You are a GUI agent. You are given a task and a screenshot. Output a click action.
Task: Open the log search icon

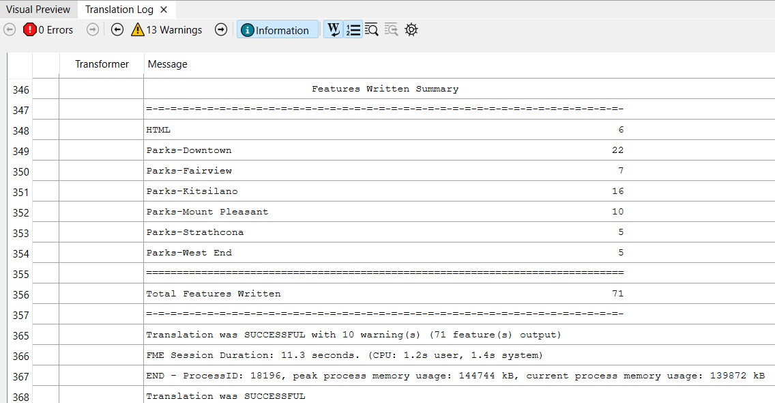[372, 30]
